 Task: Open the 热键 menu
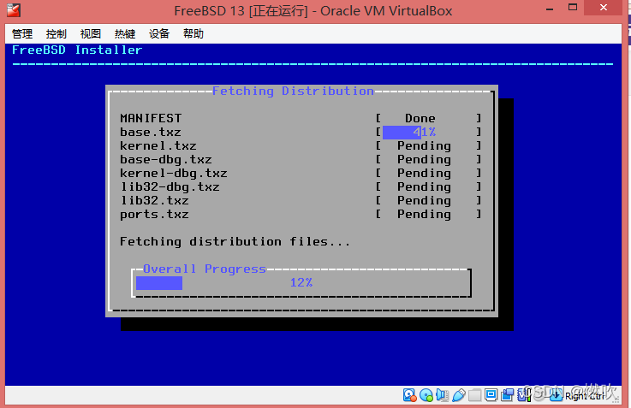click(125, 33)
